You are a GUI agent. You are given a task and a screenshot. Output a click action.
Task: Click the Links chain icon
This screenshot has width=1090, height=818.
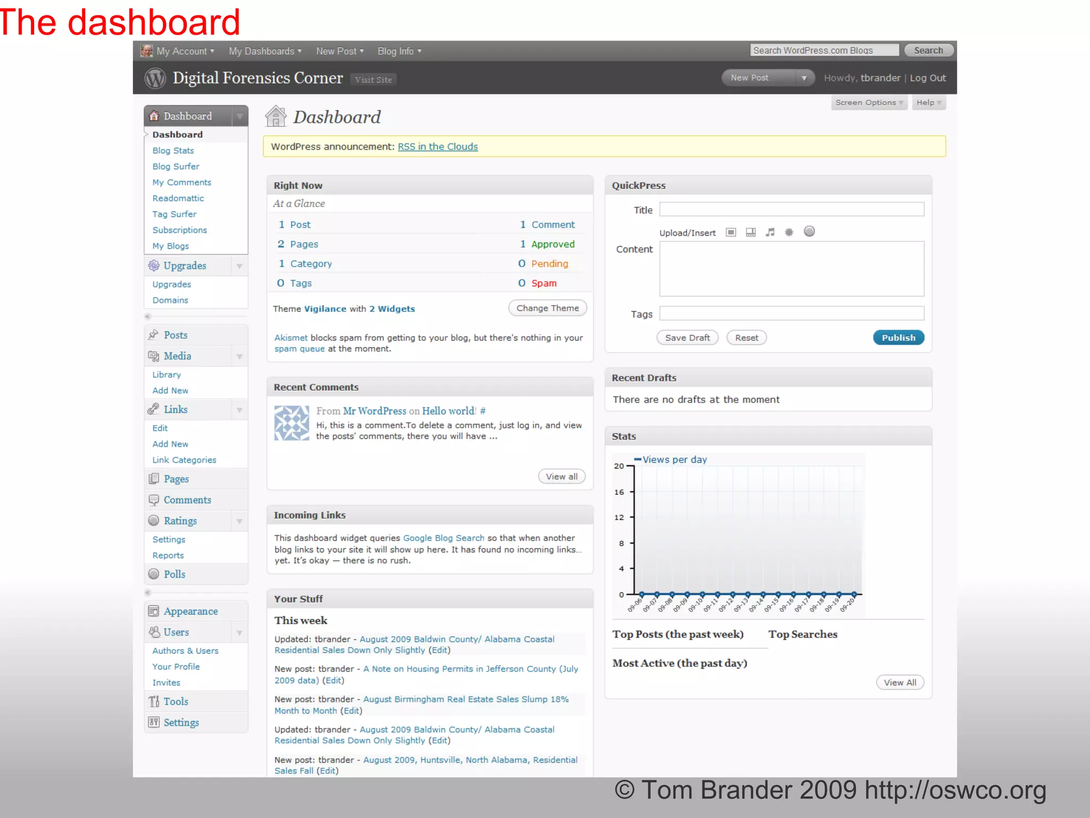[154, 409]
